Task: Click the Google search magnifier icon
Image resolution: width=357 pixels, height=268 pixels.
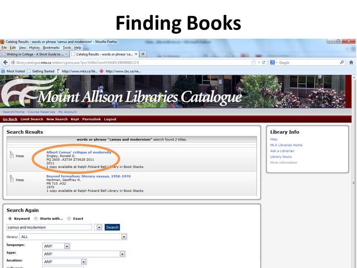Action: (x=342, y=62)
